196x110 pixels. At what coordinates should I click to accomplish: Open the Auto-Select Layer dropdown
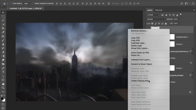pos(27,3)
